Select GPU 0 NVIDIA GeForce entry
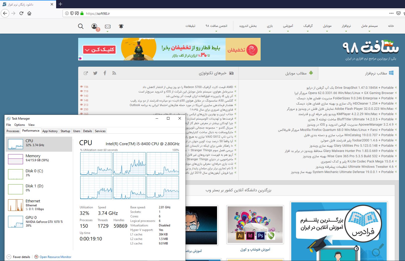405x261 pixels. 39,221
